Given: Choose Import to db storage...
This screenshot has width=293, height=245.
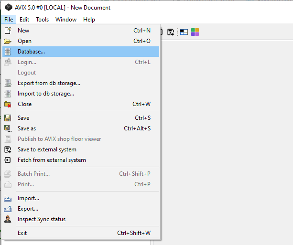Looking at the screenshot, I should (45, 94).
